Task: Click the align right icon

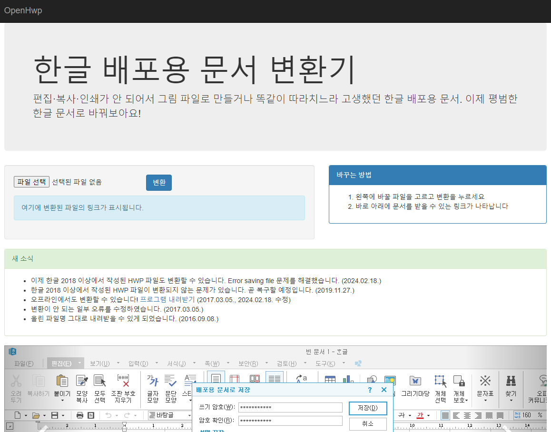Action: click(478, 415)
